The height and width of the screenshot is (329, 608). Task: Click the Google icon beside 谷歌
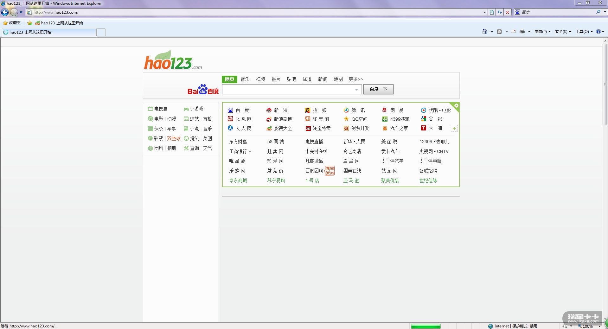click(x=424, y=119)
